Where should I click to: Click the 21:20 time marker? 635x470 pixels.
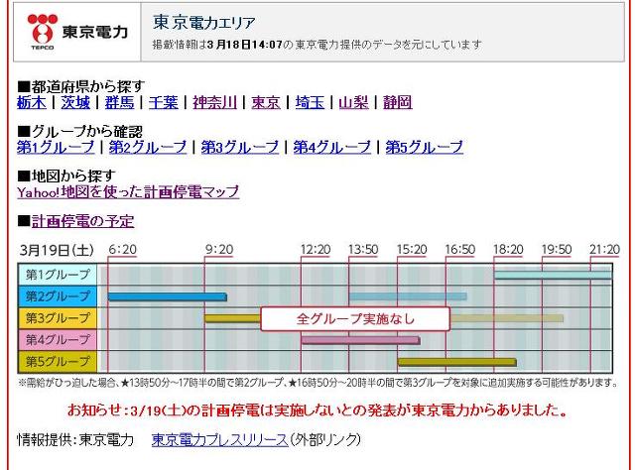(x=604, y=249)
